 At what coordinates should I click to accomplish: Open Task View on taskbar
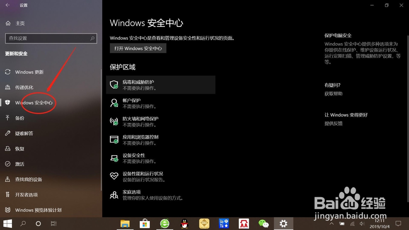[54, 223]
